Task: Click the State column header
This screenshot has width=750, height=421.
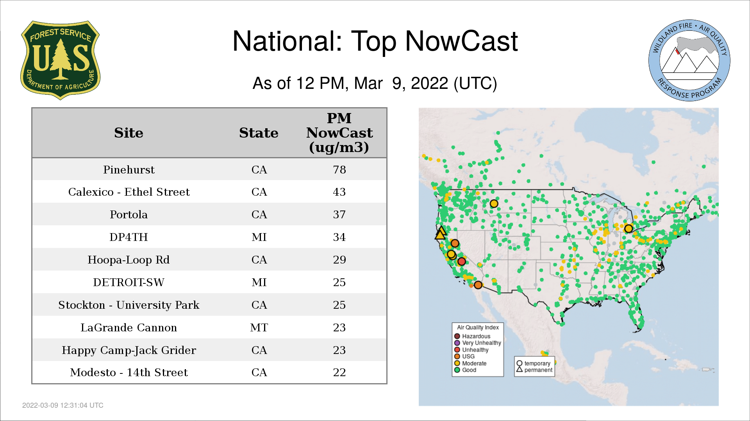Action: click(x=259, y=133)
